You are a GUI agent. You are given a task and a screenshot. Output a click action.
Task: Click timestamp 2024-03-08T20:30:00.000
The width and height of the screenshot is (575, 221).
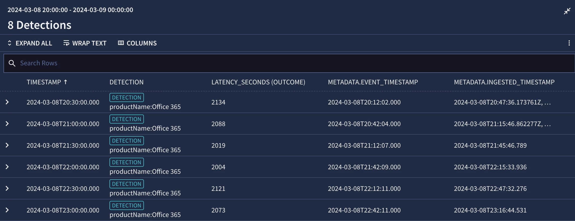point(63,102)
